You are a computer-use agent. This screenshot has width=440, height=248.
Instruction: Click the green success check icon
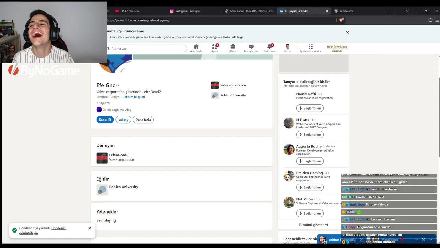(x=14, y=230)
